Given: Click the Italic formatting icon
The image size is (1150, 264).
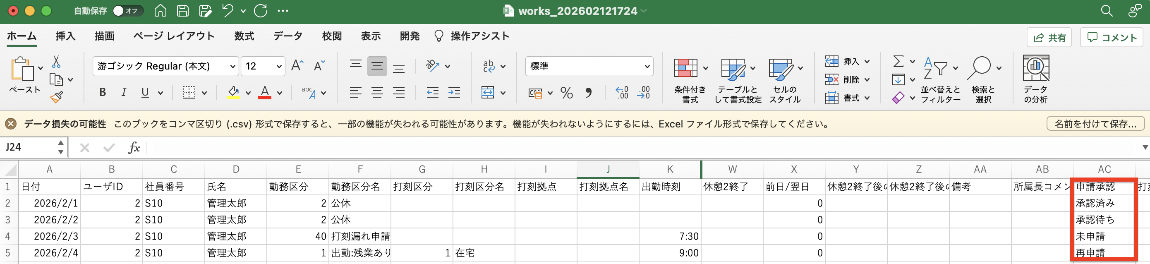Looking at the screenshot, I should click(x=124, y=92).
